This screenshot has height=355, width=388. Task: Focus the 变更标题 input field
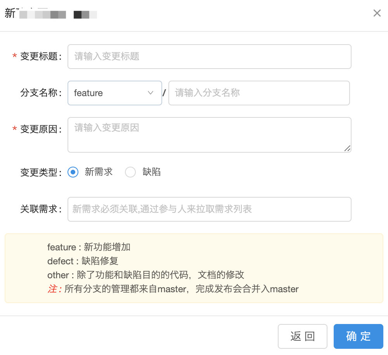pyautogui.click(x=210, y=57)
